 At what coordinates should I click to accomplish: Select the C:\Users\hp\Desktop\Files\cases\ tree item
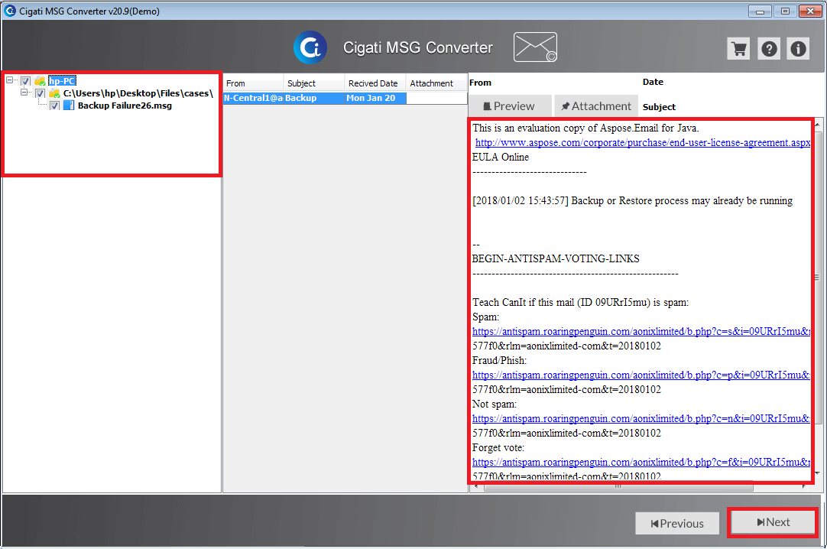138,93
